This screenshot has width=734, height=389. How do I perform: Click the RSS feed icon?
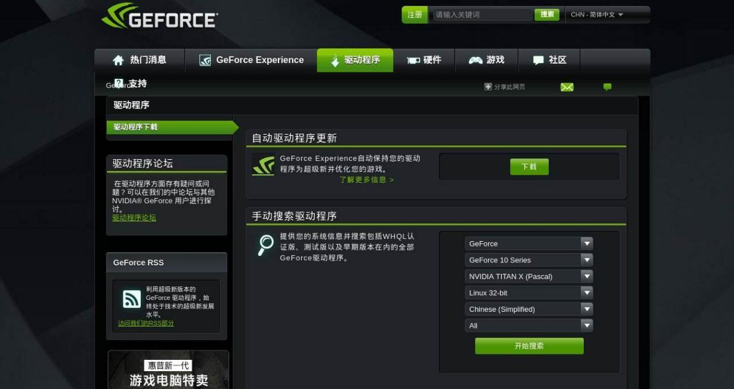132,299
